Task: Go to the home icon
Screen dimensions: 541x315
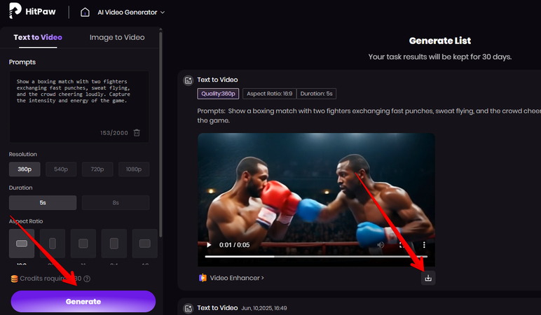Action: [85, 13]
